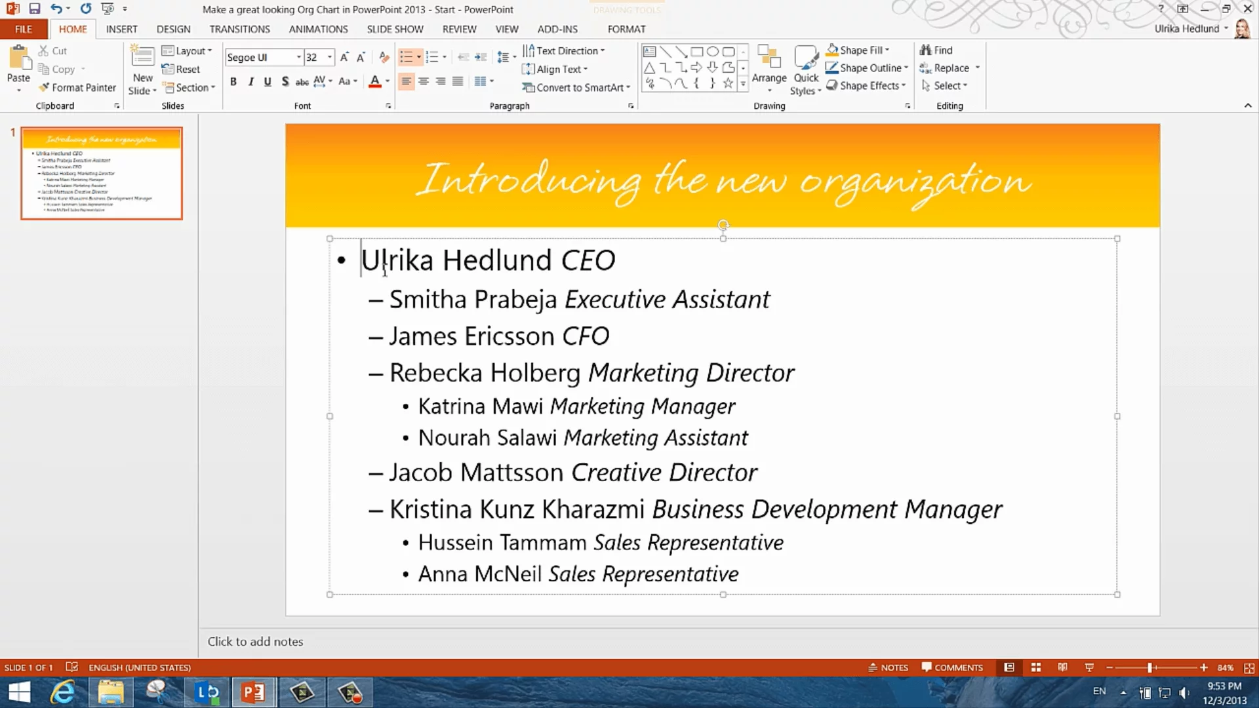
Task: Click the Replace button
Action: pos(950,68)
